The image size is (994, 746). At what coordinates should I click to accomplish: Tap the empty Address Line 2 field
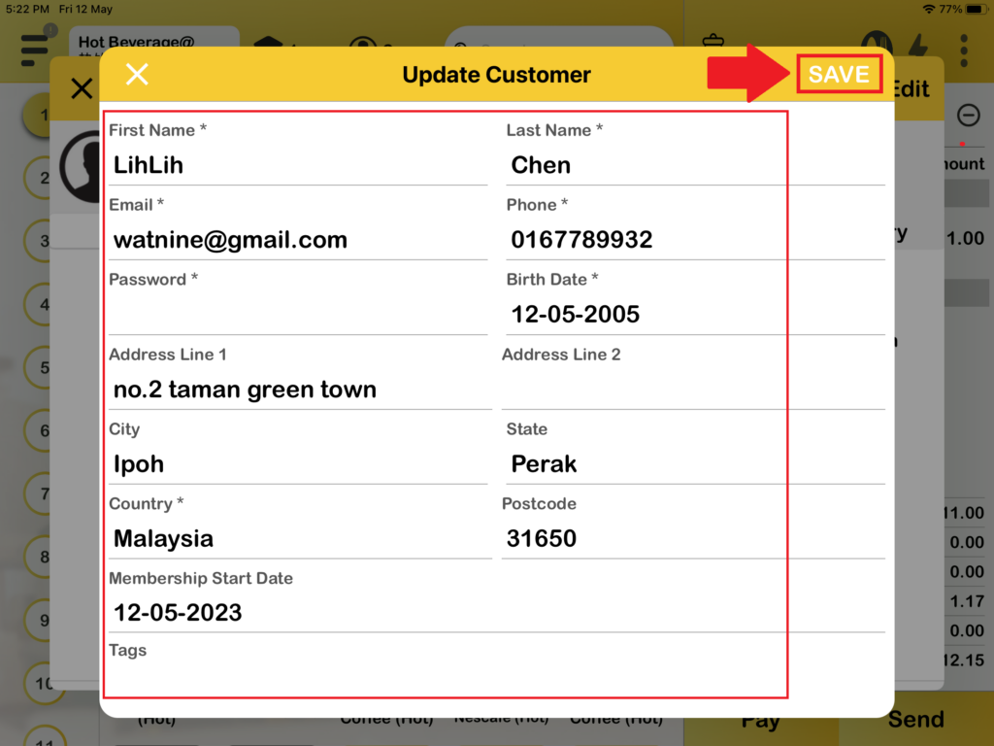692,390
